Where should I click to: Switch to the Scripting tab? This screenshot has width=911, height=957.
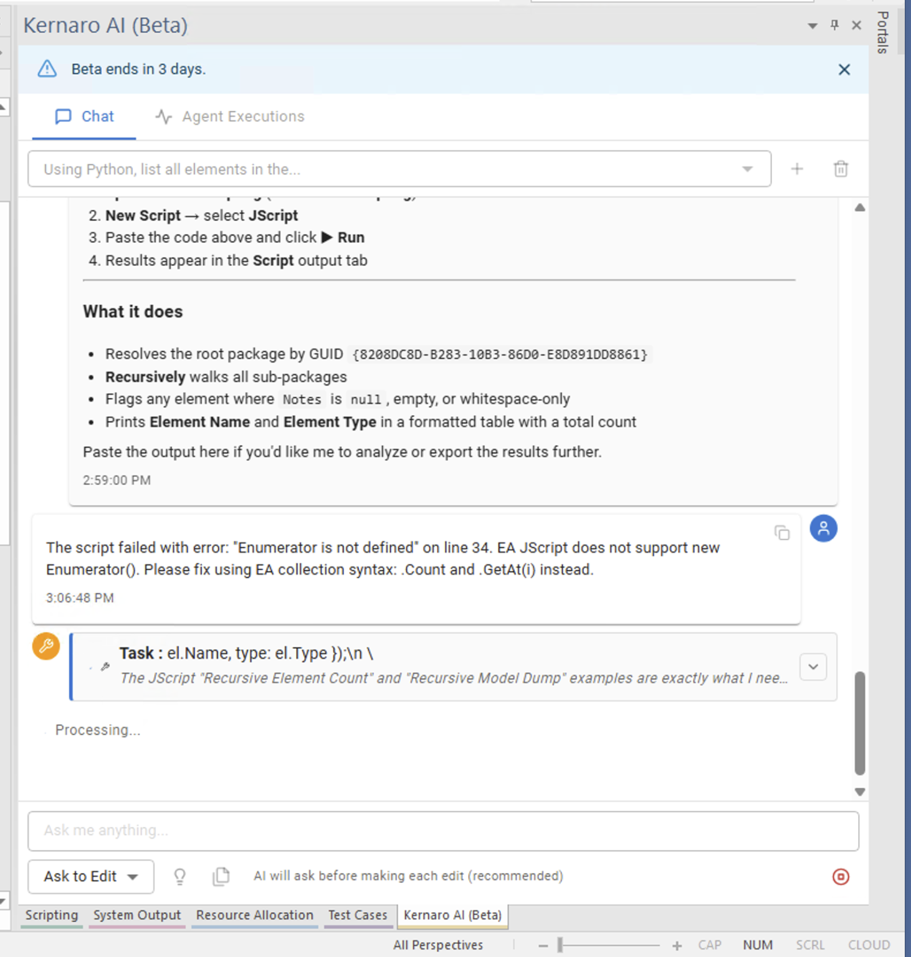click(x=52, y=915)
